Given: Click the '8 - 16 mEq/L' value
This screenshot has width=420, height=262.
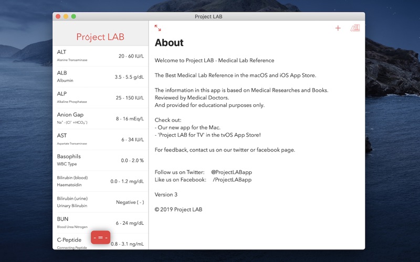Looking at the screenshot, I should 130,119.
